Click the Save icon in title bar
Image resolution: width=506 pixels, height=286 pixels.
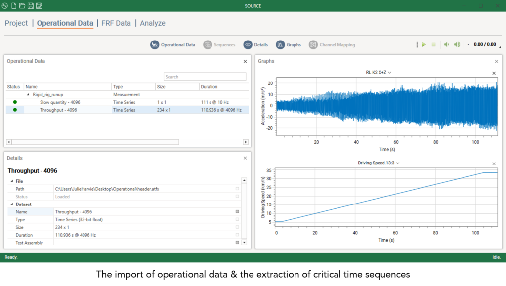(31, 6)
